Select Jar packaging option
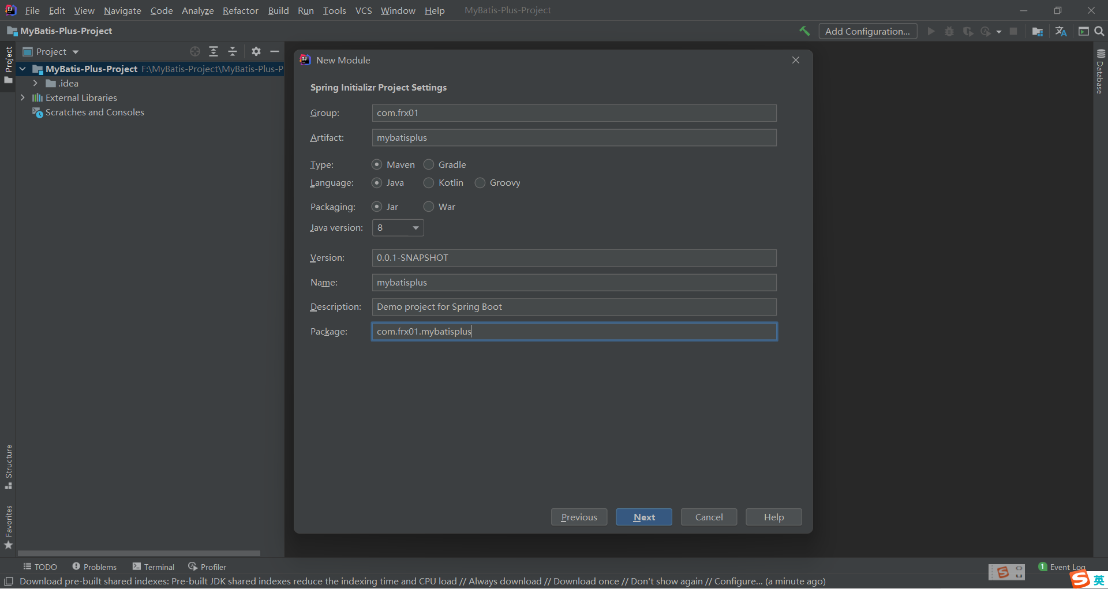Viewport: 1108px width, 589px height. (x=385, y=207)
